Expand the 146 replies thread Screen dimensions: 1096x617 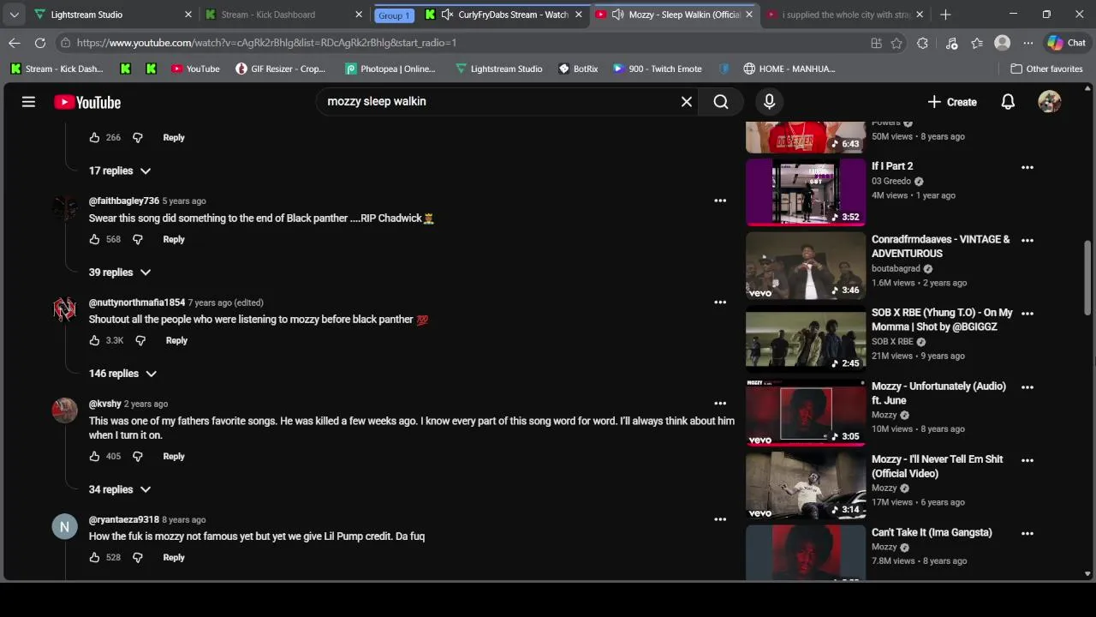(122, 373)
